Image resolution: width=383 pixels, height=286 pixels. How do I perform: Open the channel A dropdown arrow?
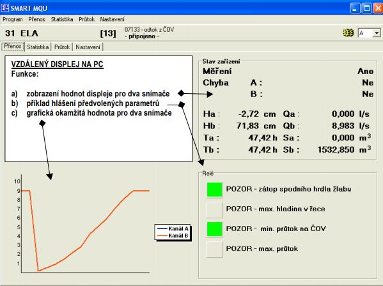(x=377, y=33)
